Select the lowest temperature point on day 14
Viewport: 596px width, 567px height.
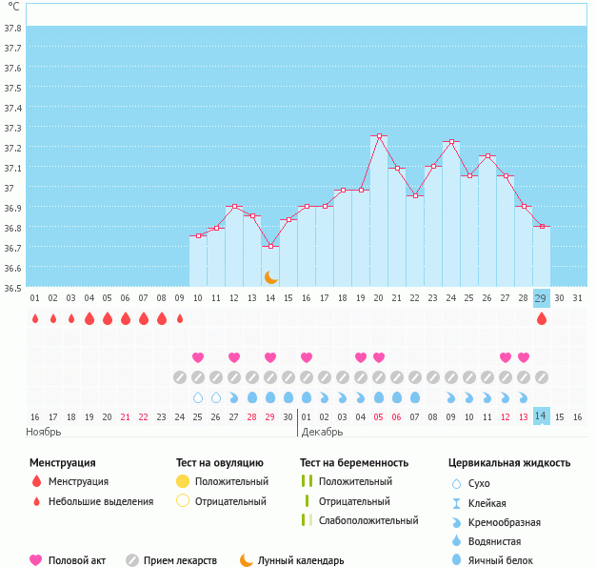270,247
